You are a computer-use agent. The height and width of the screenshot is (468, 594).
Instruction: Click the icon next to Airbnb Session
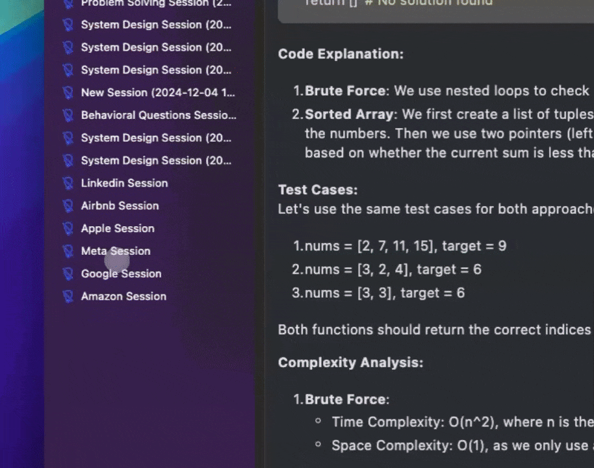[x=68, y=206]
